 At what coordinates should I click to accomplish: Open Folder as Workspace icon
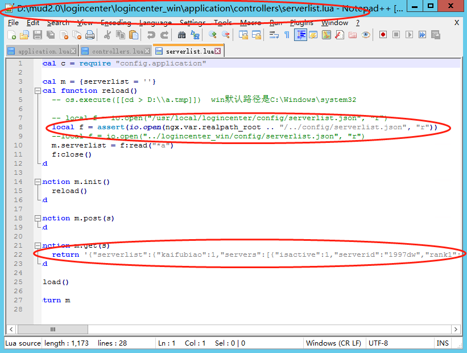pos(353,35)
